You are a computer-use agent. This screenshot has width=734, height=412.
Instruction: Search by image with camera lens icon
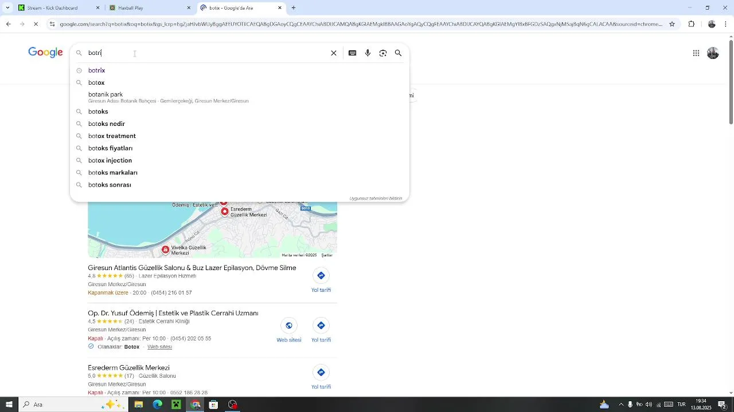(383, 53)
